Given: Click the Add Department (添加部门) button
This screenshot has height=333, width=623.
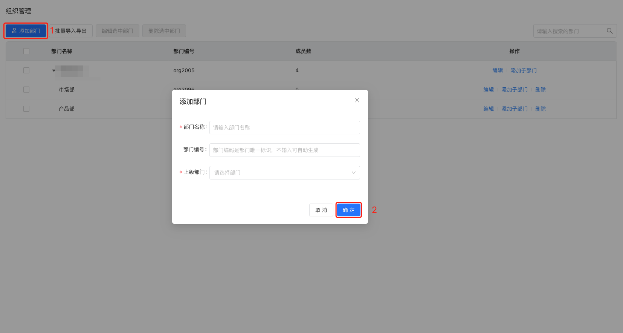Looking at the screenshot, I should coord(26,31).
